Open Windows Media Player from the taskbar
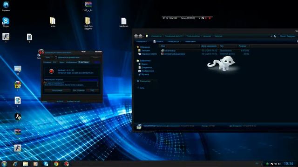Viewport: 298px width, 167px height. [35, 164]
